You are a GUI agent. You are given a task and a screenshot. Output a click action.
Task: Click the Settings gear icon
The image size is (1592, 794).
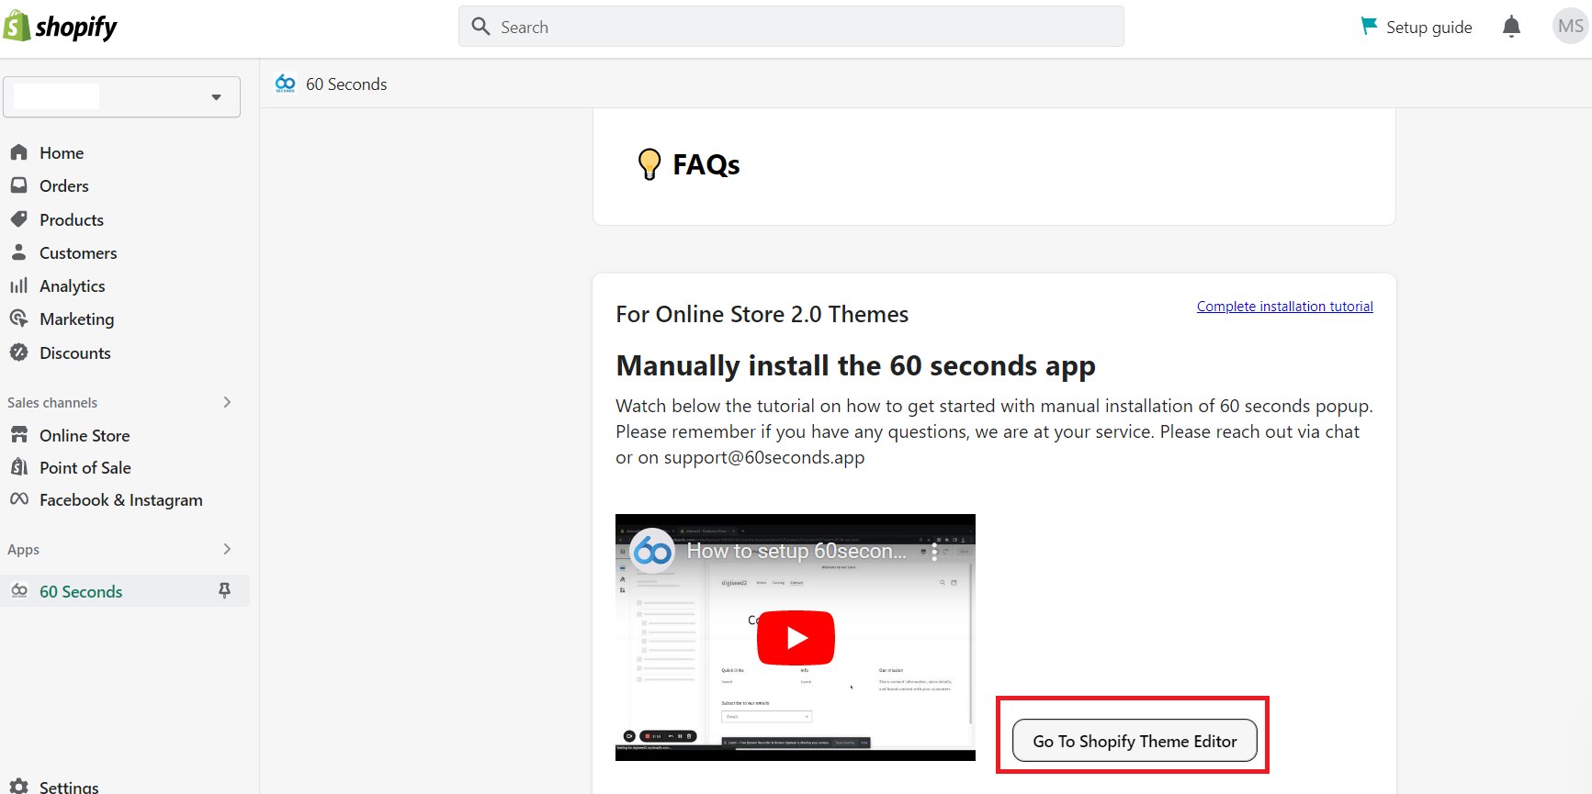point(18,787)
